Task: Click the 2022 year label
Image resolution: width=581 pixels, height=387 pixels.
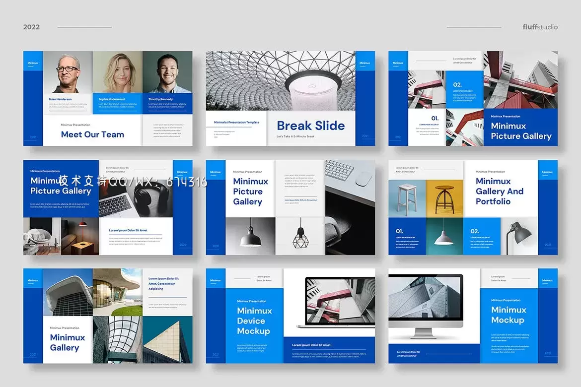Action: pyautogui.click(x=31, y=27)
